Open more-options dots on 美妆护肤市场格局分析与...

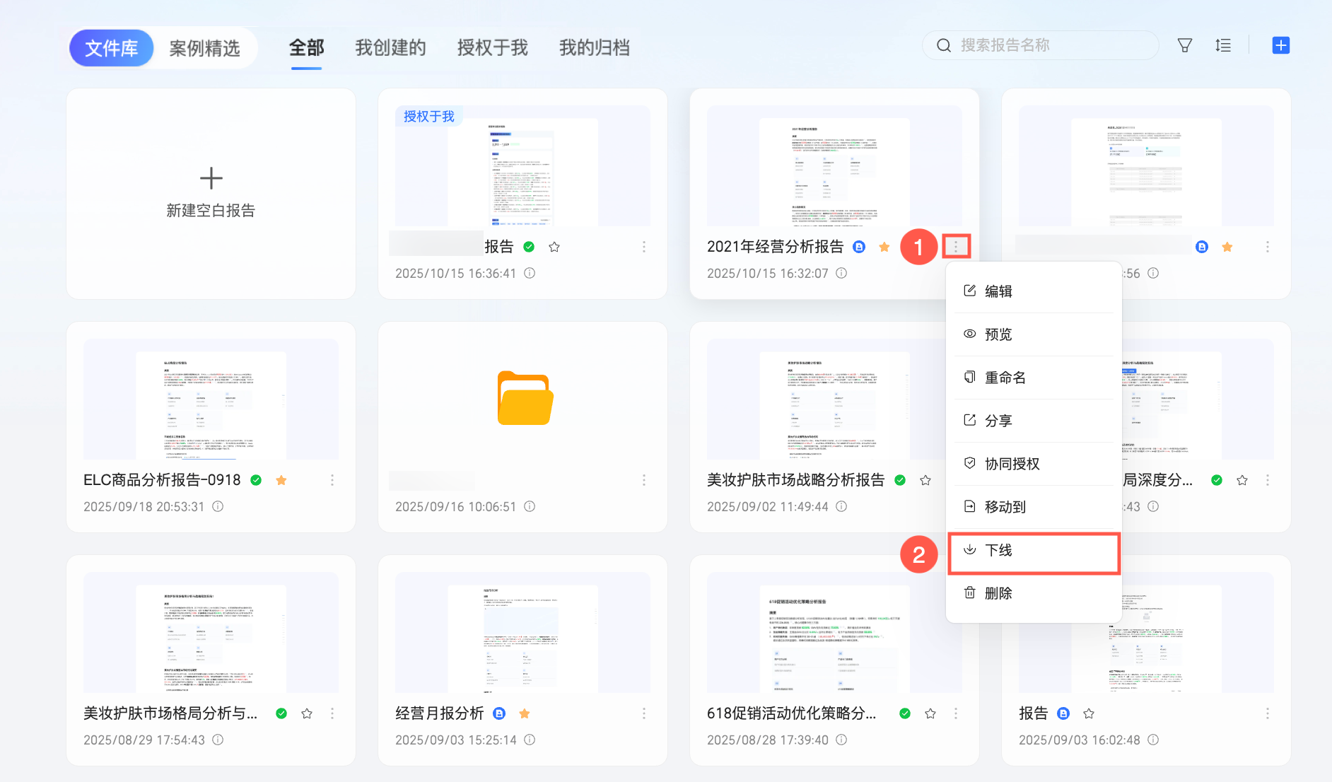[332, 713]
